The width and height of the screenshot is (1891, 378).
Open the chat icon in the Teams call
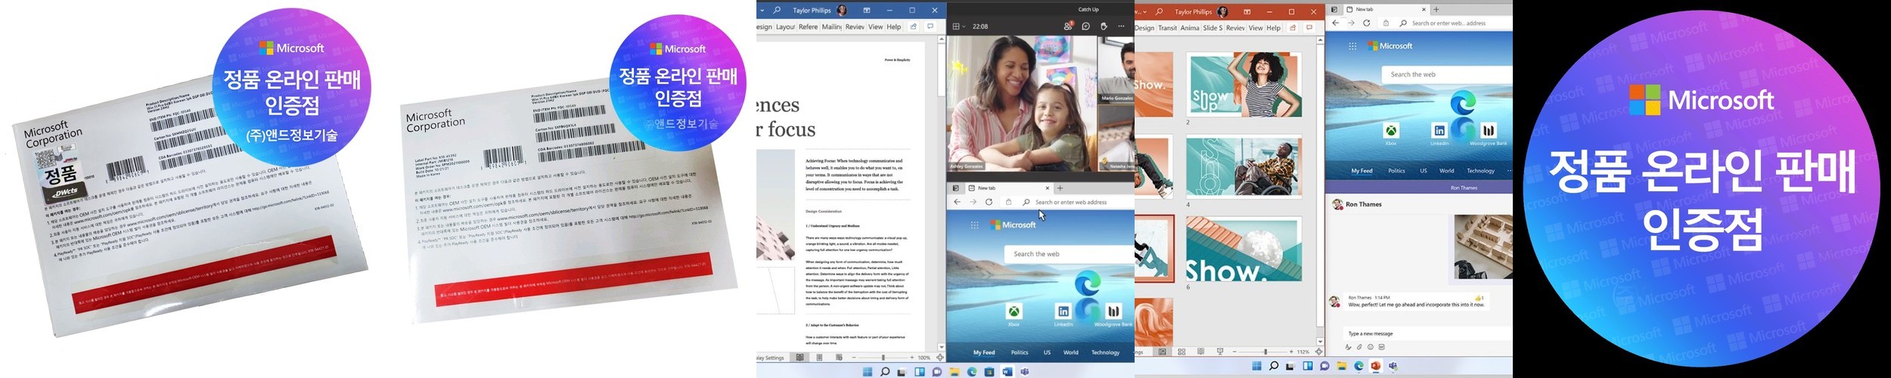[1085, 26]
